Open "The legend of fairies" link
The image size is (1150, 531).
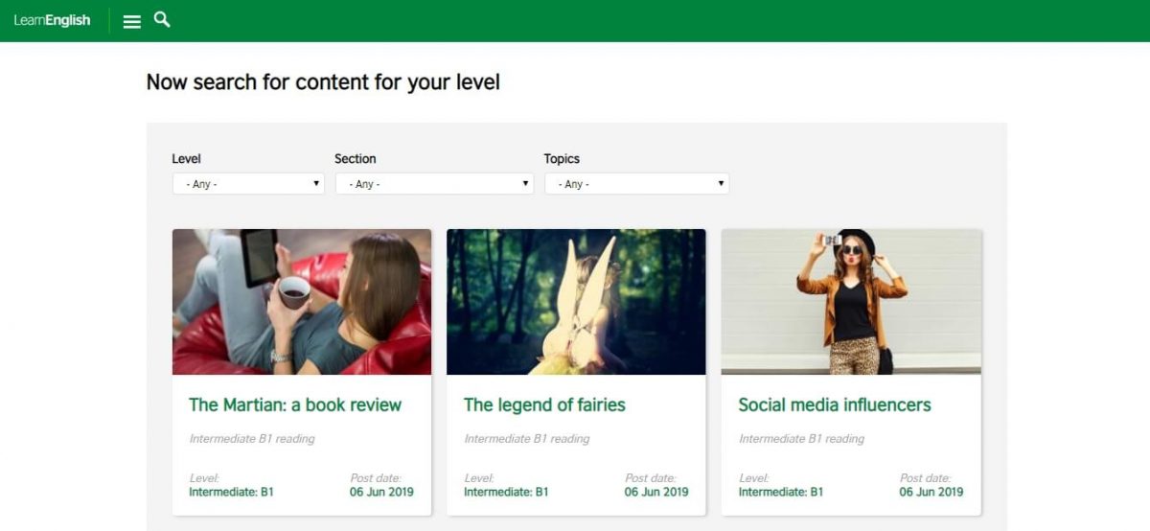(544, 404)
